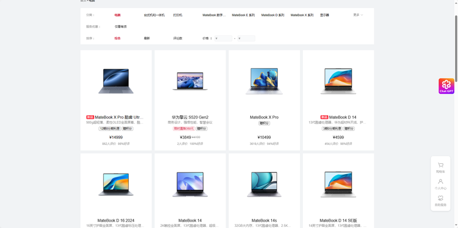Switch to the MateBook E 系列 category

coord(243,15)
